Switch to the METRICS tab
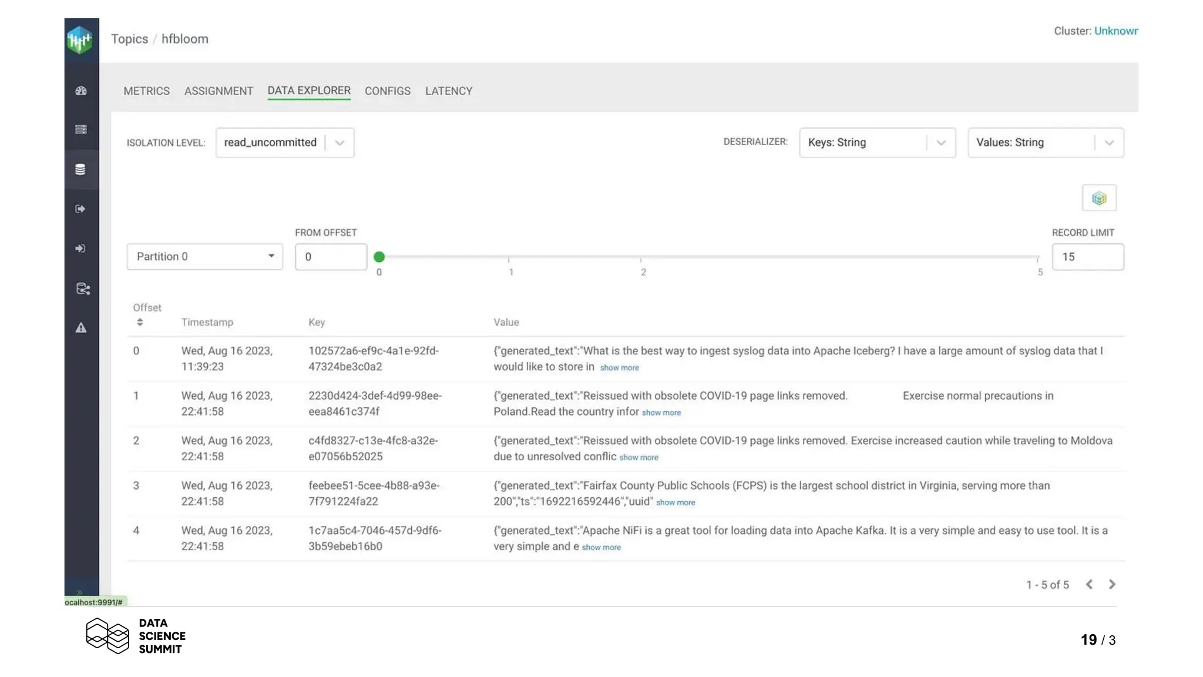1203x677 pixels. click(x=146, y=91)
